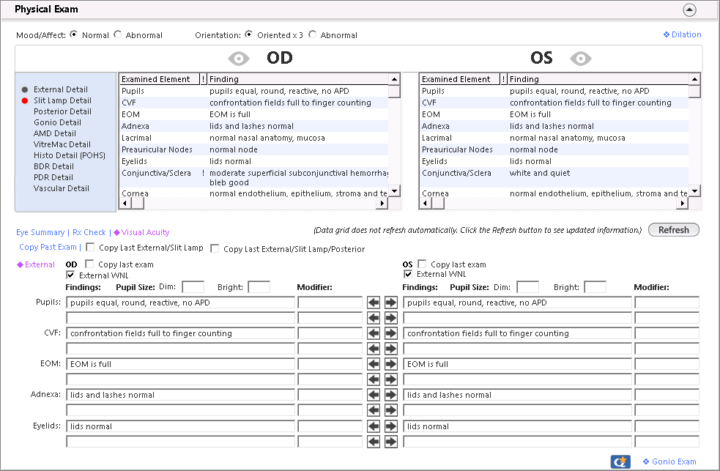Check Copy Last External/Slit Lamp/Posterior box
This screenshot has width=720, height=471.
(x=215, y=248)
